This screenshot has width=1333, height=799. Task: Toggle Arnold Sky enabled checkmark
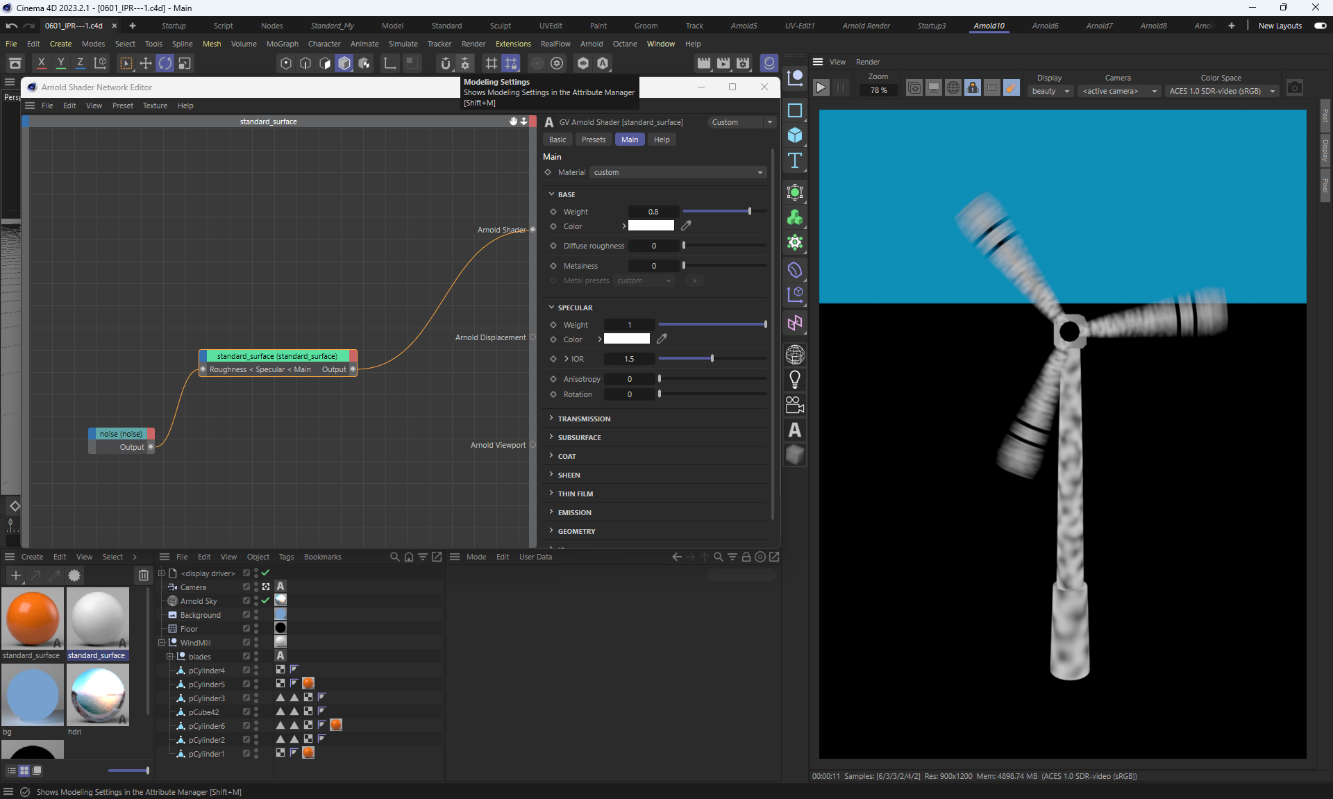[x=265, y=600]
